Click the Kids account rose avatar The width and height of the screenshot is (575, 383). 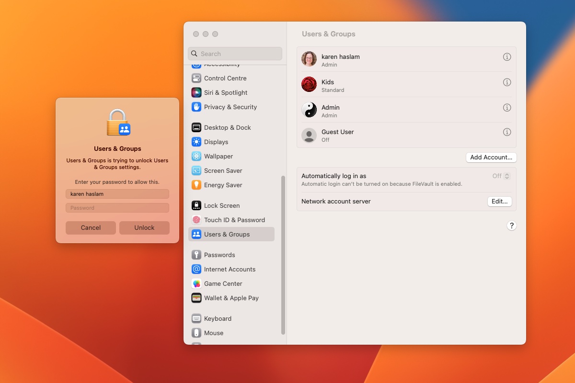(309, 84)
